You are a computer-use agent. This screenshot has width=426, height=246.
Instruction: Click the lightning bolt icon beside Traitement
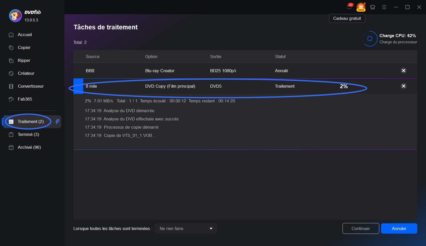(57, 121)
